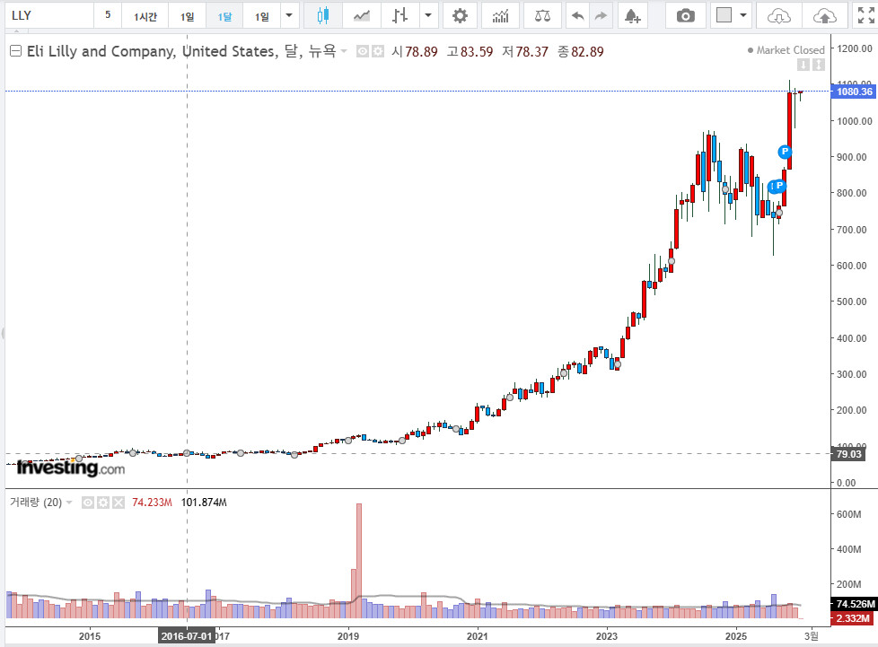
Task: Click the 2021 time axis label
Action: pyautogui.click(x=477, y=636)
